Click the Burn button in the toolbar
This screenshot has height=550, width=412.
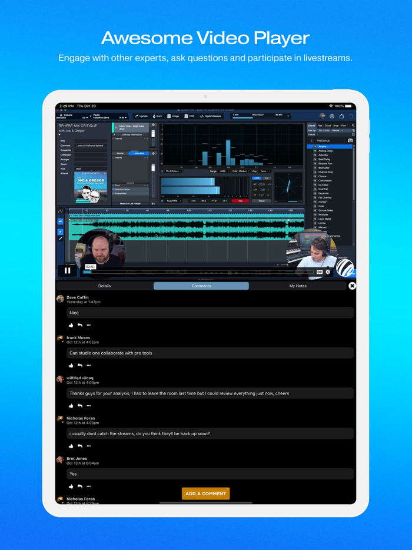click(x=157, y=116)
